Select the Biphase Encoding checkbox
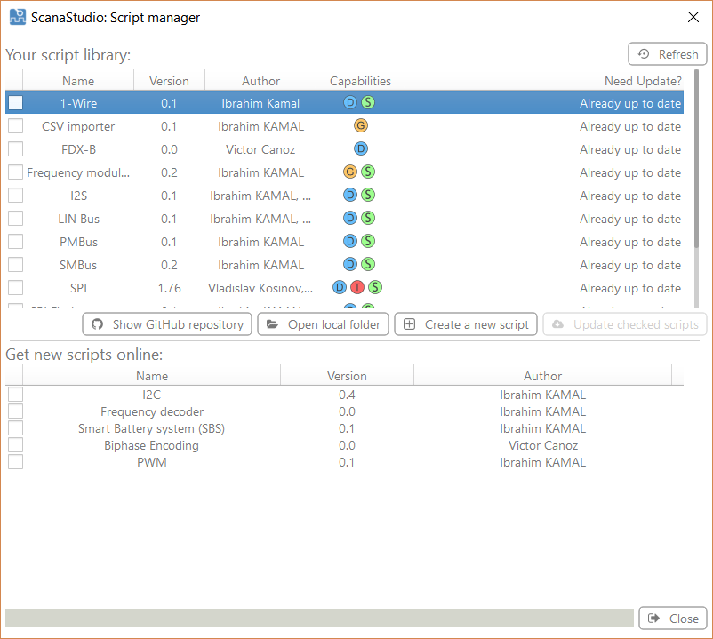 (x=16, y=445)
